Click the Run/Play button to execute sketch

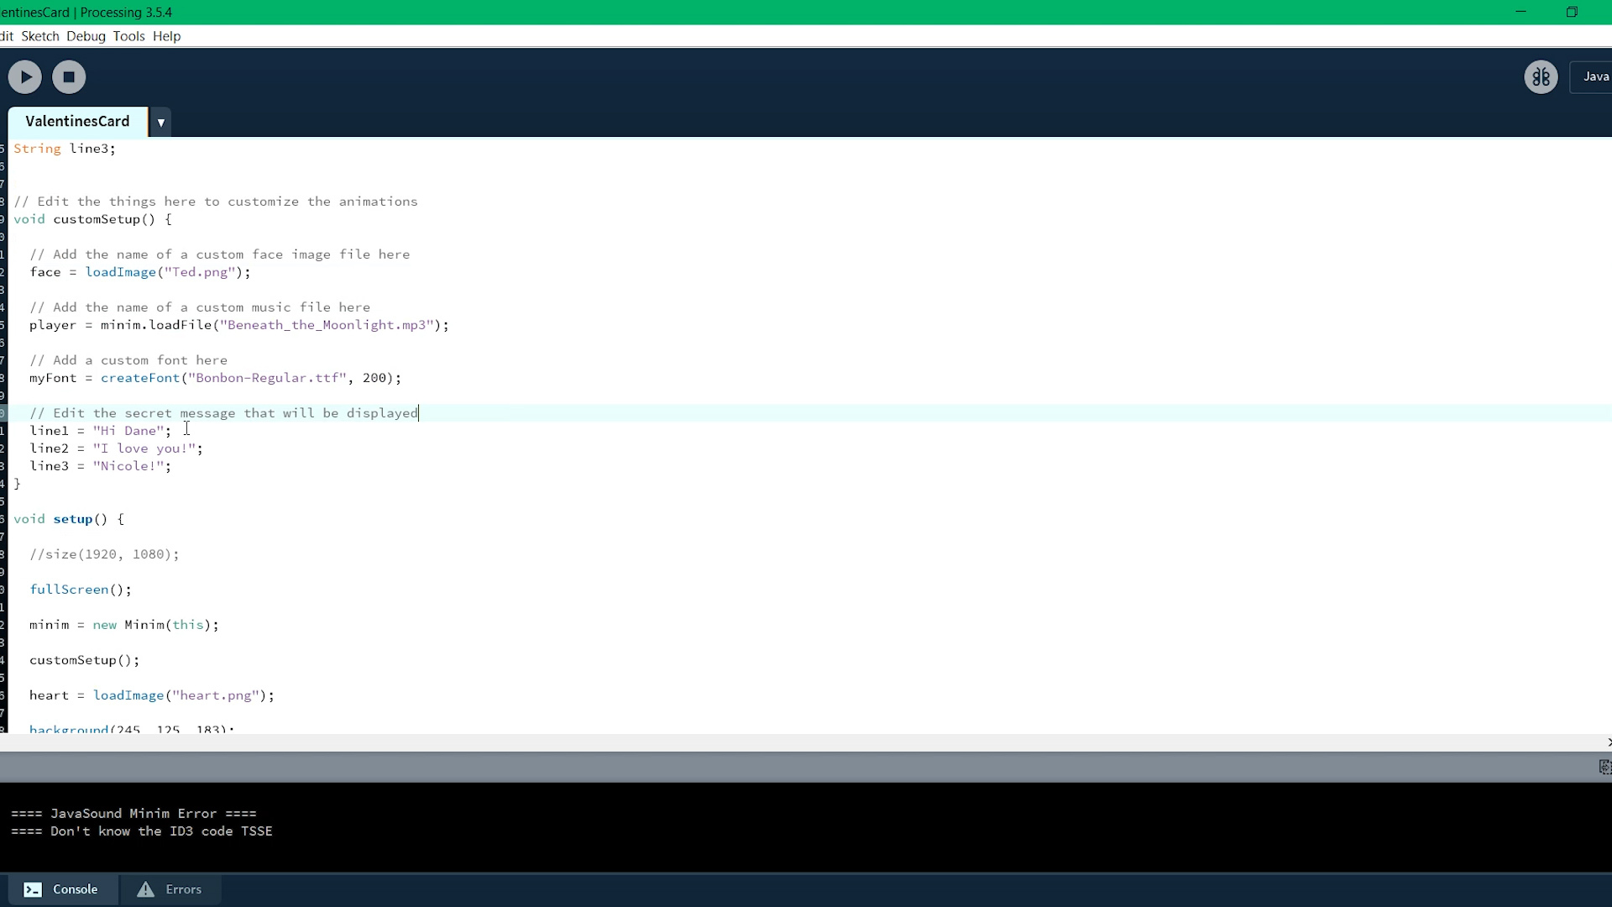click(24, 76)
